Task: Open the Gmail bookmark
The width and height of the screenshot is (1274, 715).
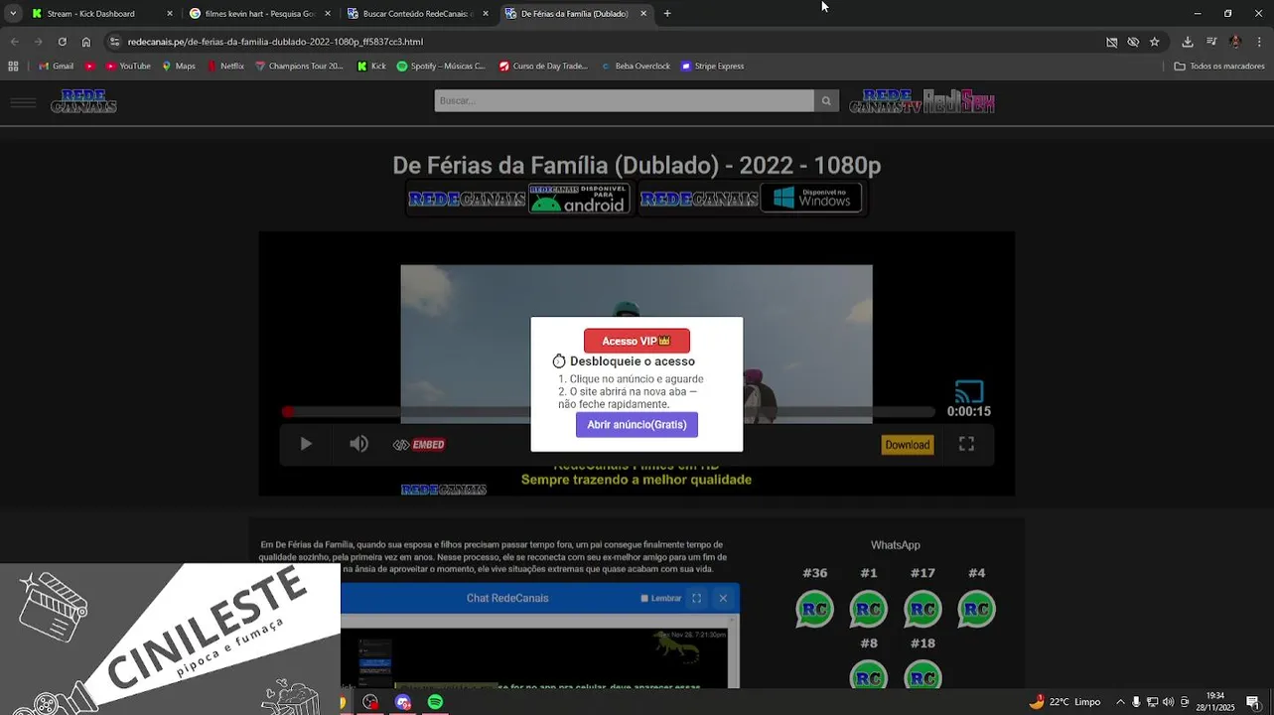Action: [x=56, y=67]
